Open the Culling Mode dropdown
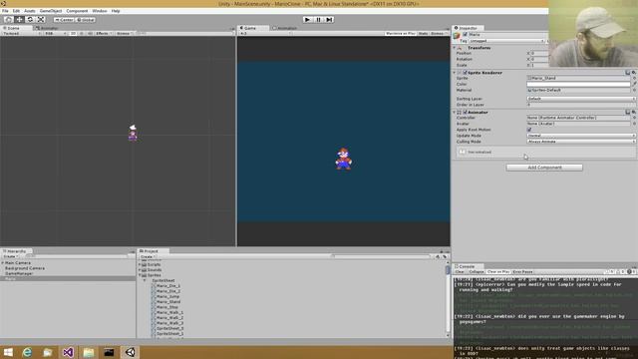638x359 pixels. click(581, 142)
